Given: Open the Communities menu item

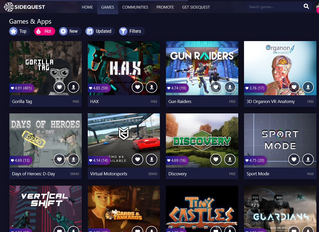Looking at the screenshot, I should 135,7.
